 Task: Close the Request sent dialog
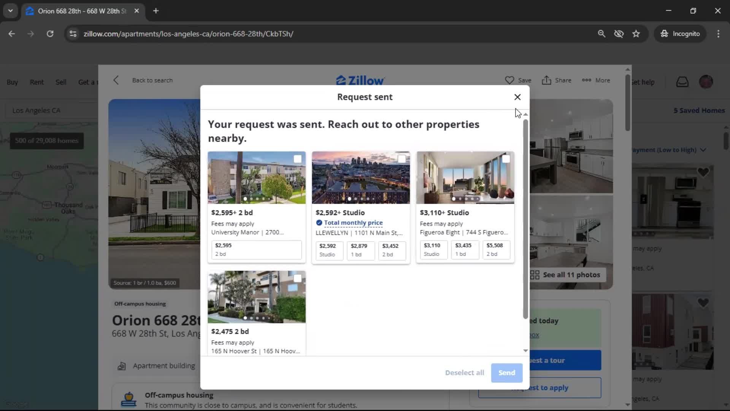(x=517, y=97)
